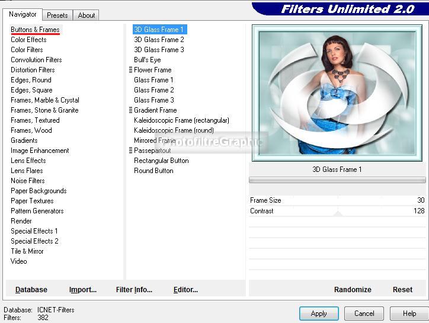Image resolution: width=429 pixels, height=323 pixels.
Task: Open Color Filters category
Action: [x=27, y=50]
